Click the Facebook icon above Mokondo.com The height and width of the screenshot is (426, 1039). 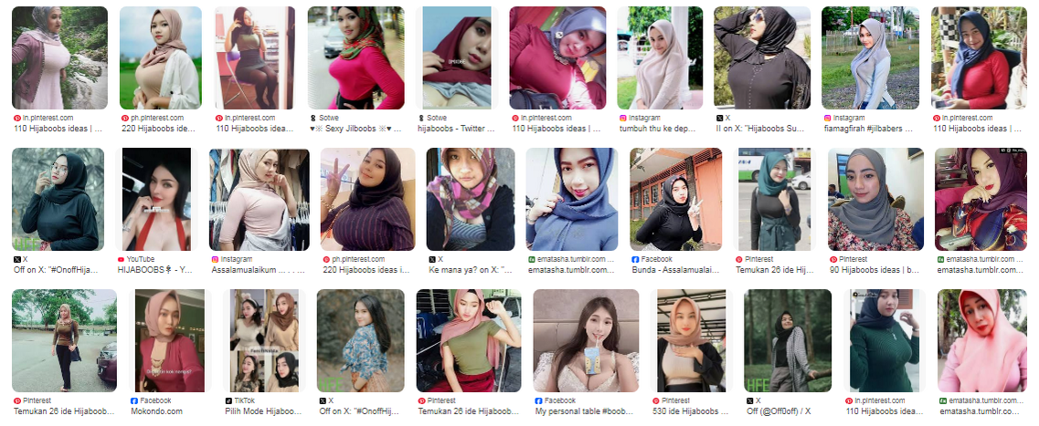point(133,400)
